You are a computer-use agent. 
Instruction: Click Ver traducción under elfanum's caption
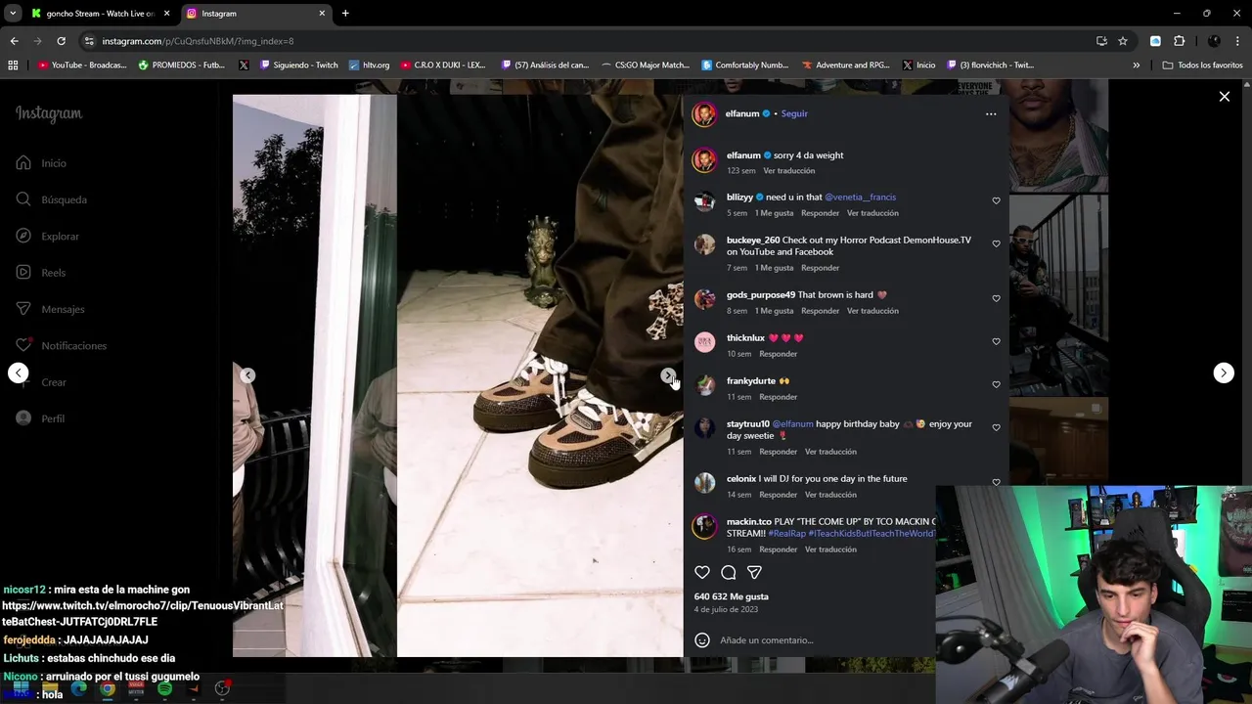pos(789,171)
